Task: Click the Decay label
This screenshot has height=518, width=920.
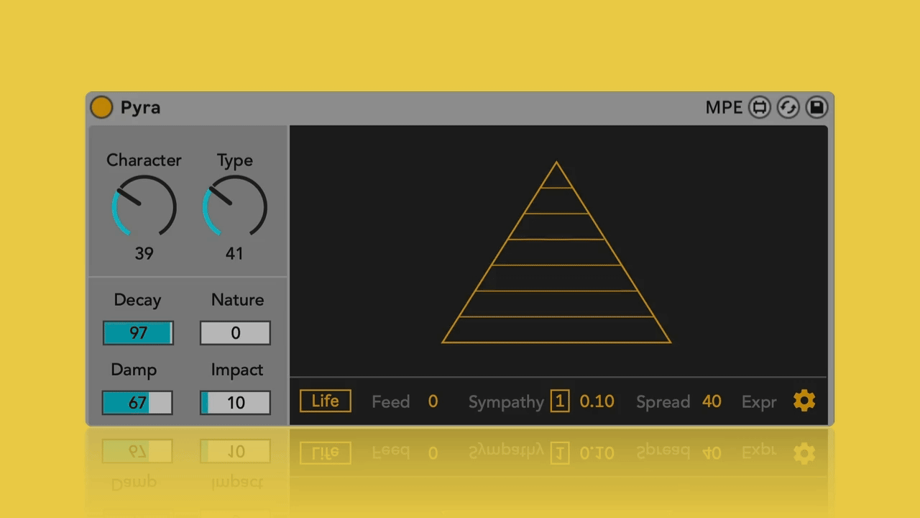Action: click(137, 300)
